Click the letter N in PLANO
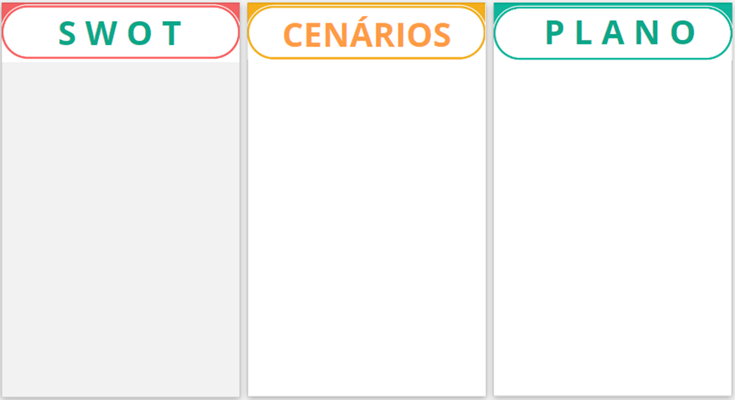735x400 pixels. click(650, 32)
